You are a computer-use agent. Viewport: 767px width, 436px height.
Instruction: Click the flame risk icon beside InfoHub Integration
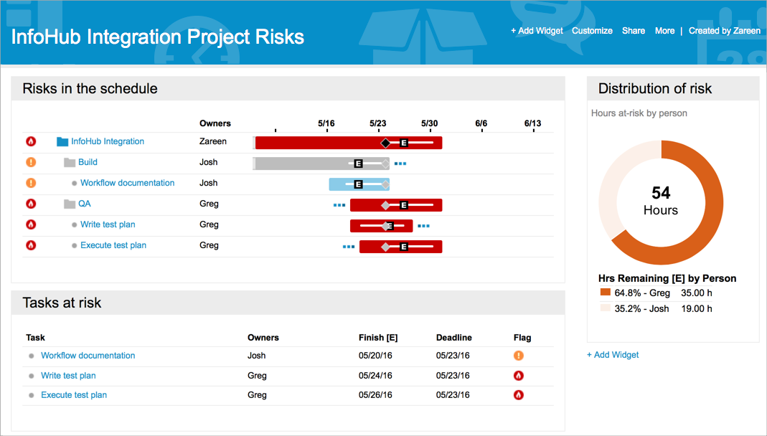pyautogui.click(x=30, y=141)
